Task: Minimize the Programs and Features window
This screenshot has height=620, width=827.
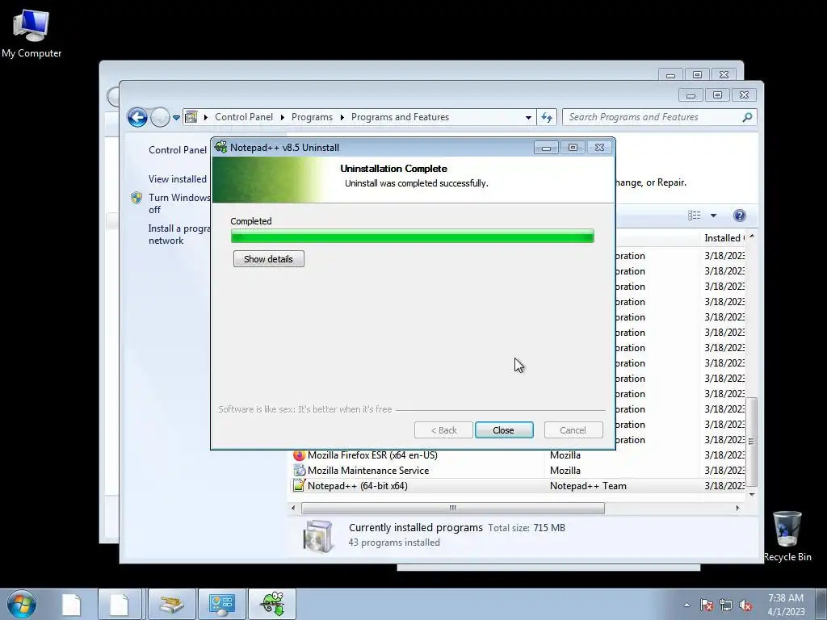Action: tap(691, 95)
